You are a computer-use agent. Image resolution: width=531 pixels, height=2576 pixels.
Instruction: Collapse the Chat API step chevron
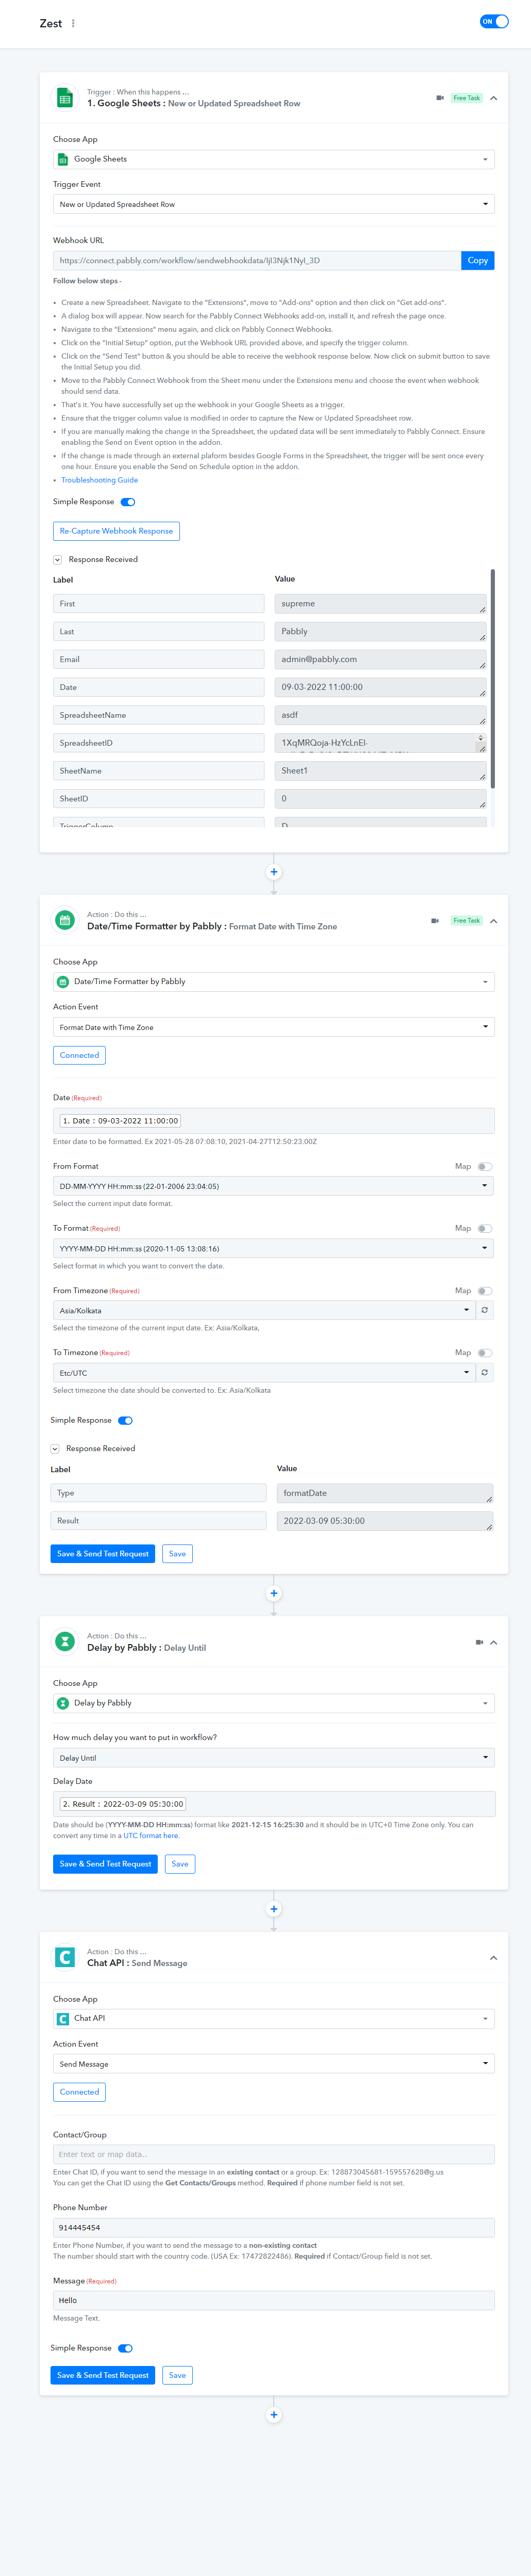[x=493, y=1958]
